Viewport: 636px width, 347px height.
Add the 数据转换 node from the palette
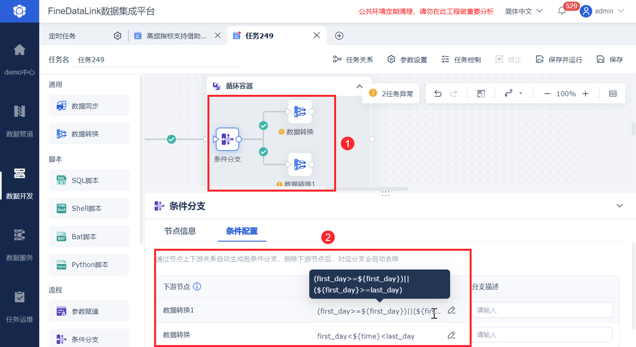pyautogui.click(x=89, y=133)
